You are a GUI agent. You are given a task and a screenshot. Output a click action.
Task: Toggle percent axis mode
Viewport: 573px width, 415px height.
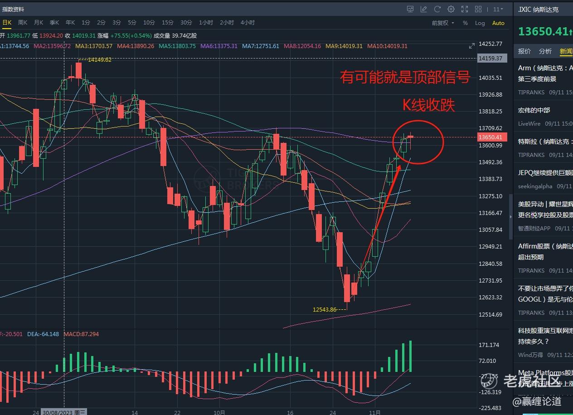click(x=465, y=23)
